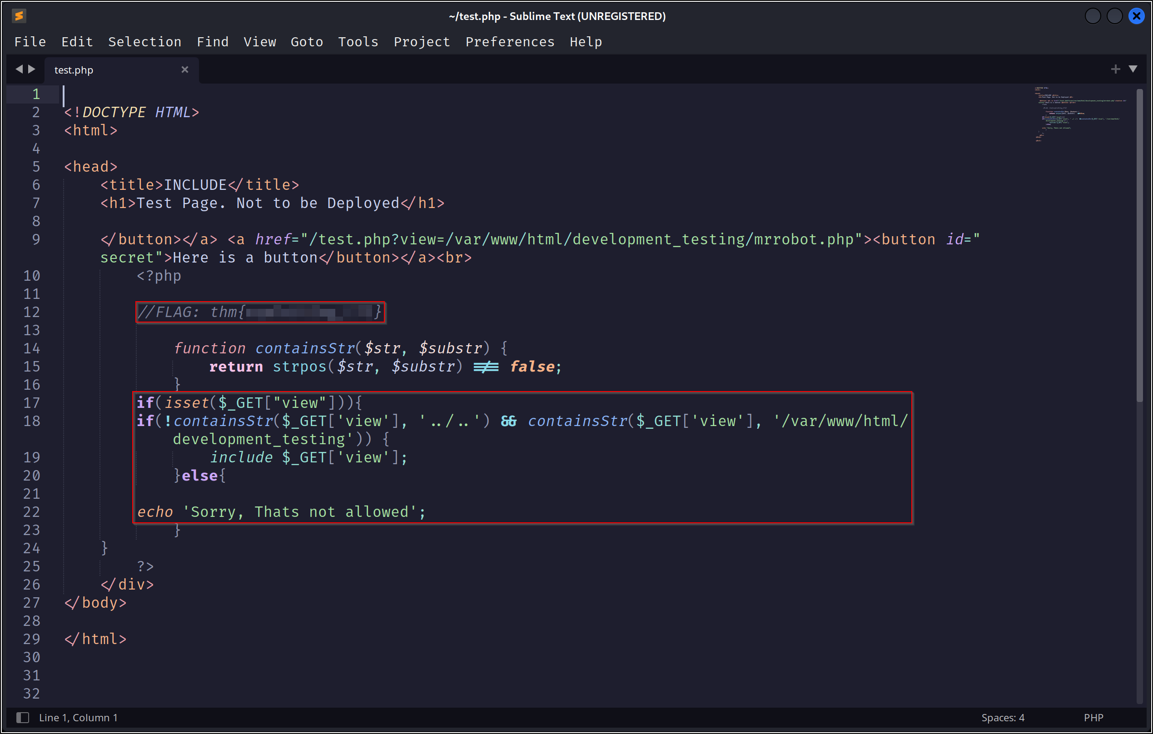The height and width of the screenshot is (734, 1153).
Task: Open the Selection menu
Action: click(144, 42)
